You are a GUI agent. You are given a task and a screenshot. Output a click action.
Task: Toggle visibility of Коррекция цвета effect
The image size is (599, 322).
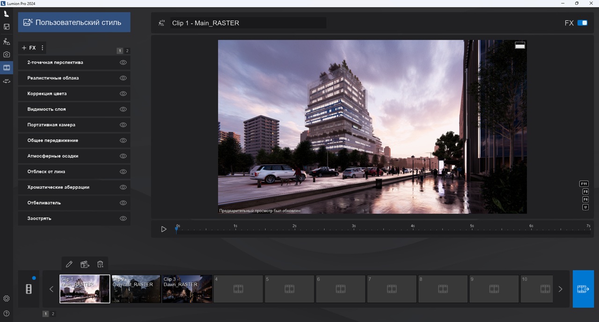click(124, 94)
